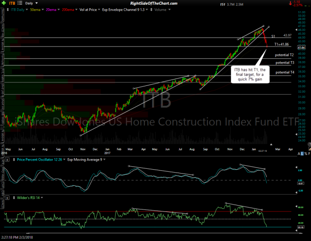Viewport: 311px width, 241px height.
Task: Click the -1.10 price change value
Action: 297,2
